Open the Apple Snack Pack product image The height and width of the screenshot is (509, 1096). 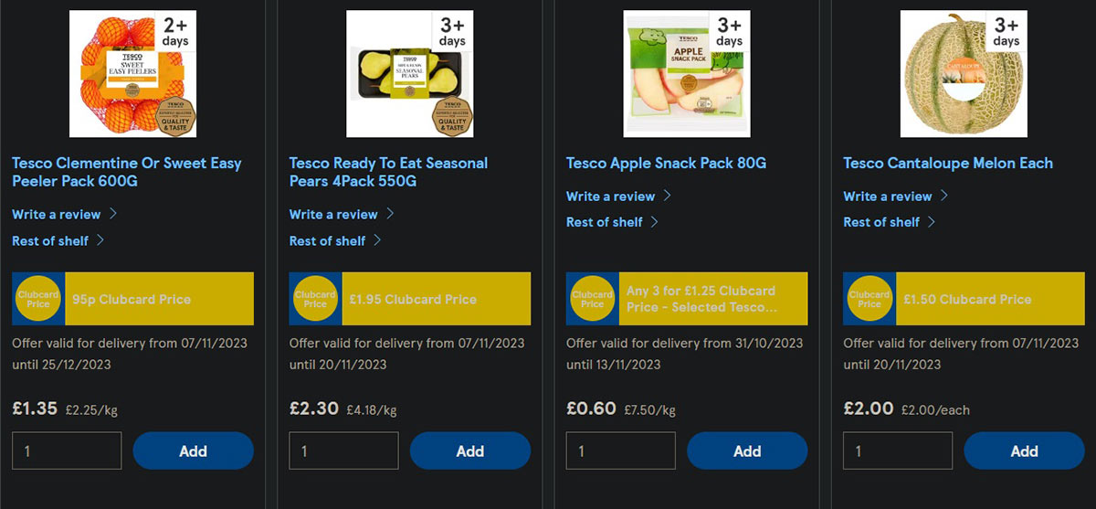tap(687, 74)
